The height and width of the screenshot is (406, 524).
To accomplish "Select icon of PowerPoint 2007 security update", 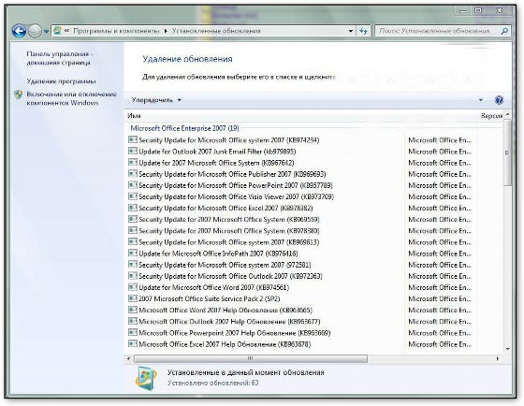I will [133, 185].
